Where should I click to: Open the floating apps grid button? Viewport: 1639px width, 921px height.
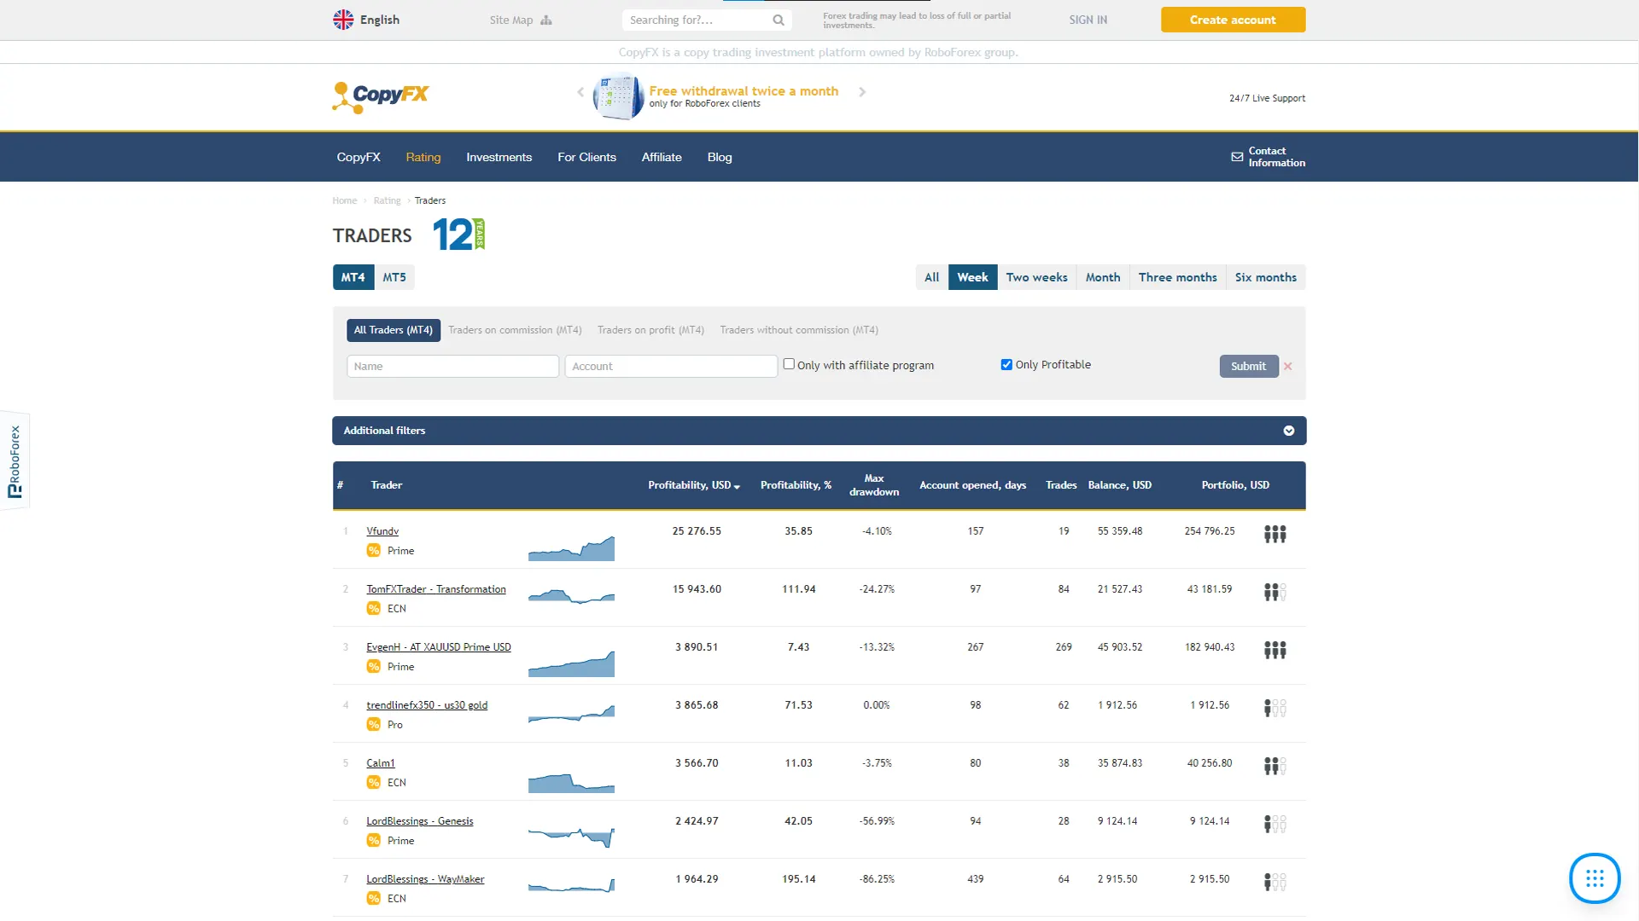pos(1595,878)
